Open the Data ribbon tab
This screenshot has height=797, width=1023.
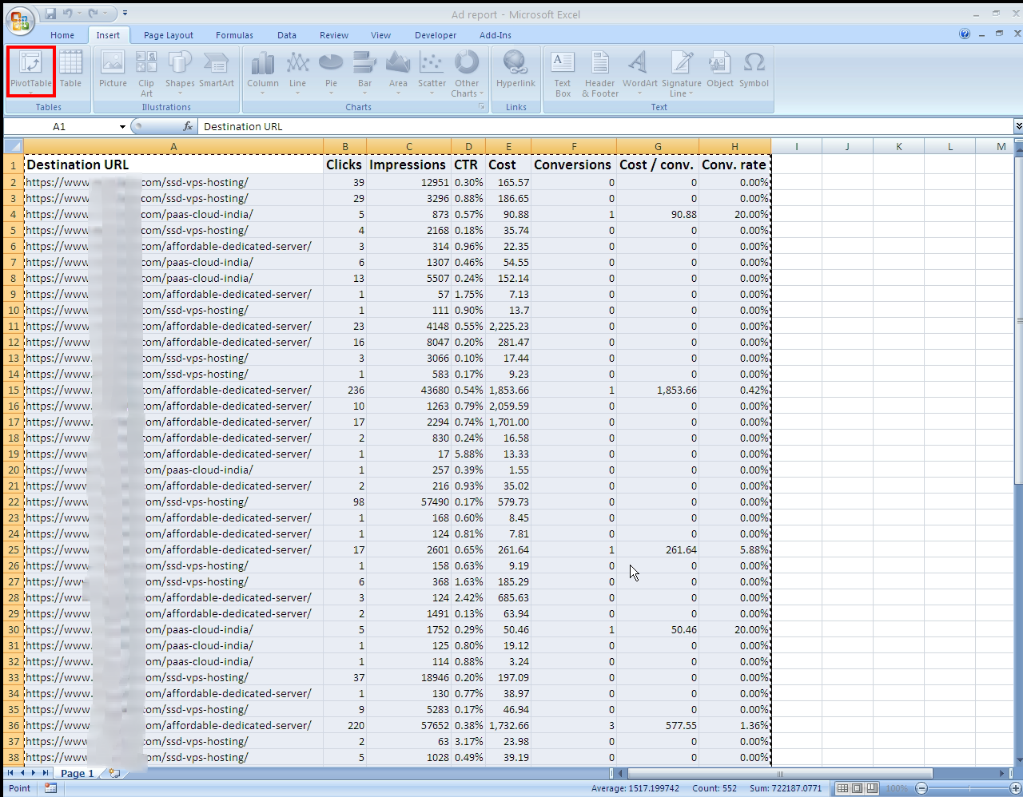click(287, 35)
